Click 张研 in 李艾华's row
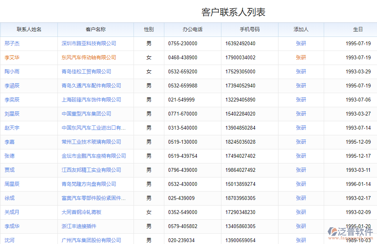 [x=301, y=58]
